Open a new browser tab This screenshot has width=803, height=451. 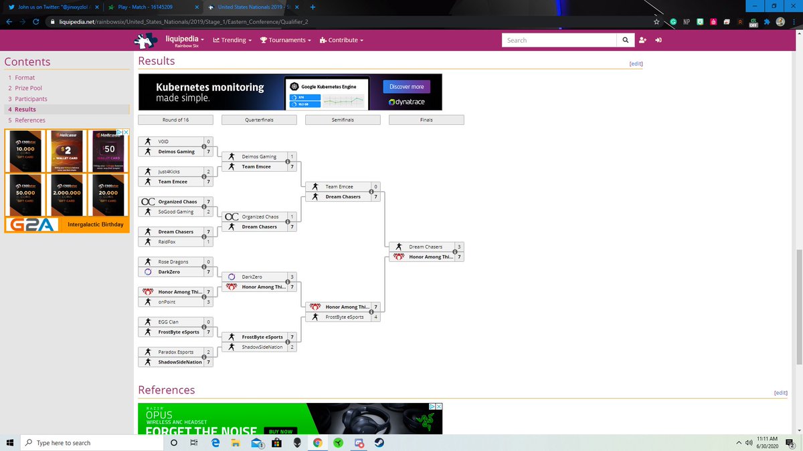click(x=313, y=7)
